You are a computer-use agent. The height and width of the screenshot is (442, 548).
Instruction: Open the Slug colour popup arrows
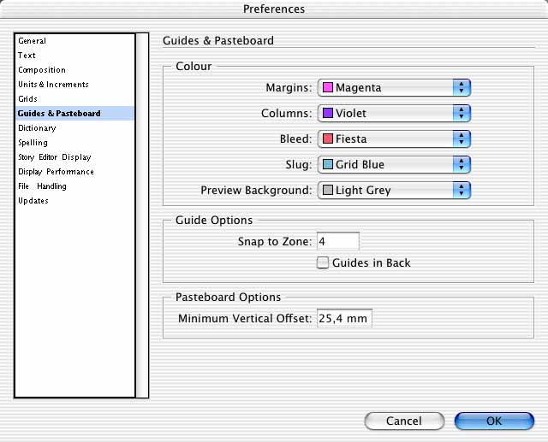coord(462,165)
